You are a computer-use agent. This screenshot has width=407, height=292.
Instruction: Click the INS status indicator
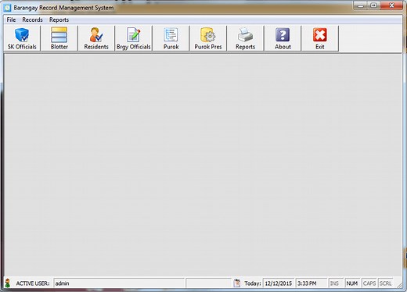[x=336, y=283]
